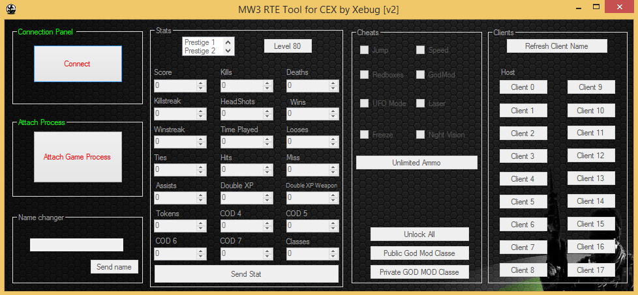Click the Double XP Weapon spinner arrows
The width and height of the screenshot is (638, 295).
pyautogui.click(x=333, y=197)
